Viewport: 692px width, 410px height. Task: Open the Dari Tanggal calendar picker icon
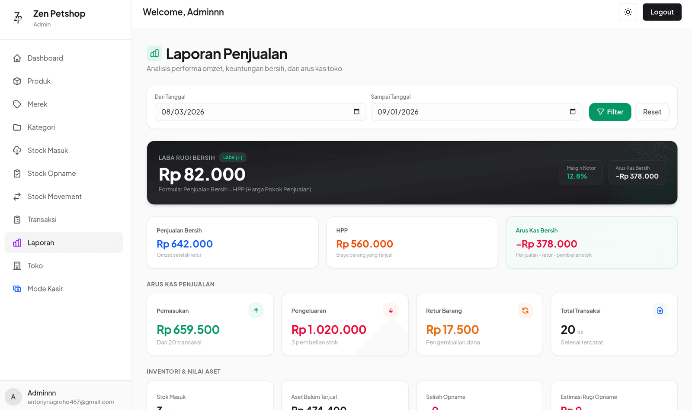356,112
